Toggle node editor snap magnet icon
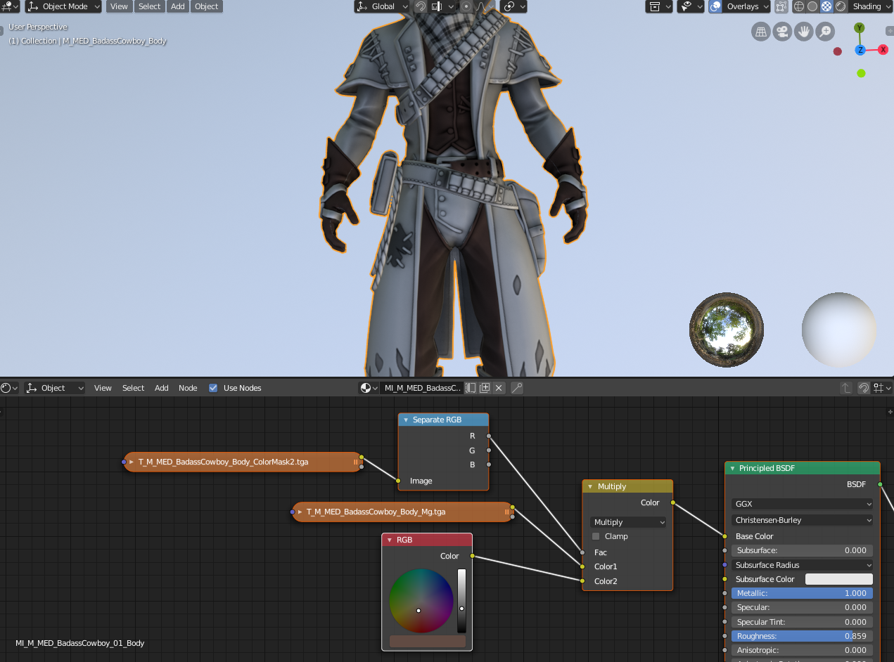The width and height of the screenshot is (894, 662). tap(864, 388)
